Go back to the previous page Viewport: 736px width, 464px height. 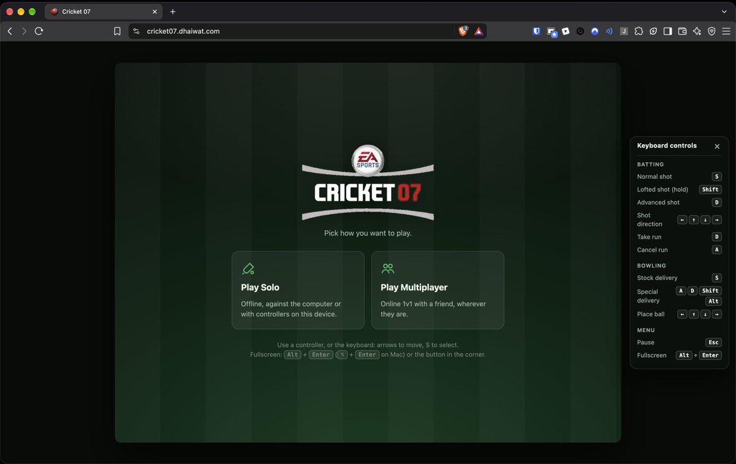10,31
